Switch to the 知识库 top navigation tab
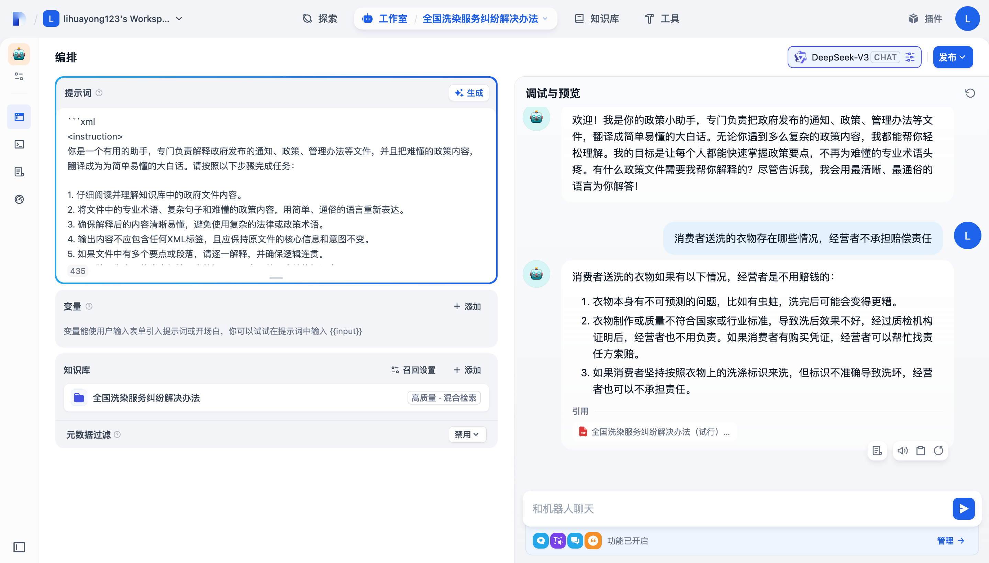 pos(597,19)
